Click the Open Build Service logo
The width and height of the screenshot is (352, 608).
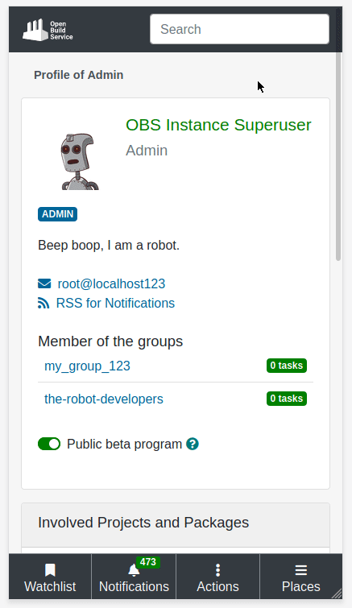pyautogui.click(x=48, y=30)
